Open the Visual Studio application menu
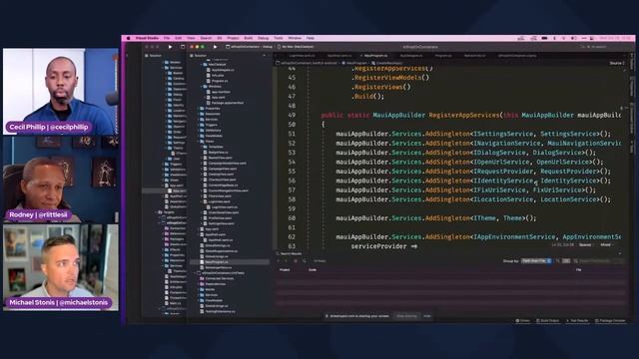Image resolution: width=639 pixels, height=359 pixels. 147,38
